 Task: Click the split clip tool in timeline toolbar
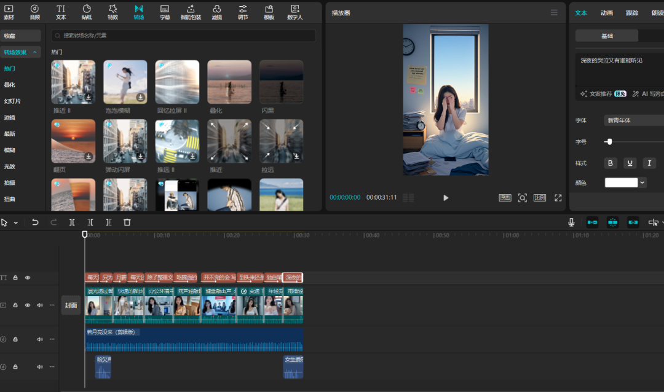(72, 222)
